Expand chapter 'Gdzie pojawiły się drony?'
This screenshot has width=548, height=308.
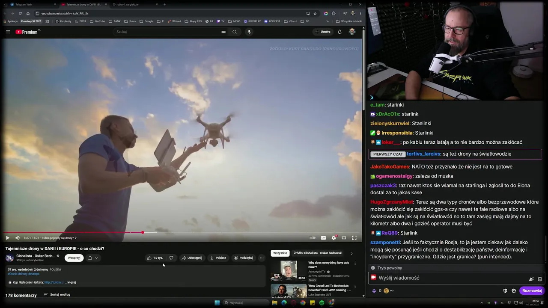(x=59, y=238)
